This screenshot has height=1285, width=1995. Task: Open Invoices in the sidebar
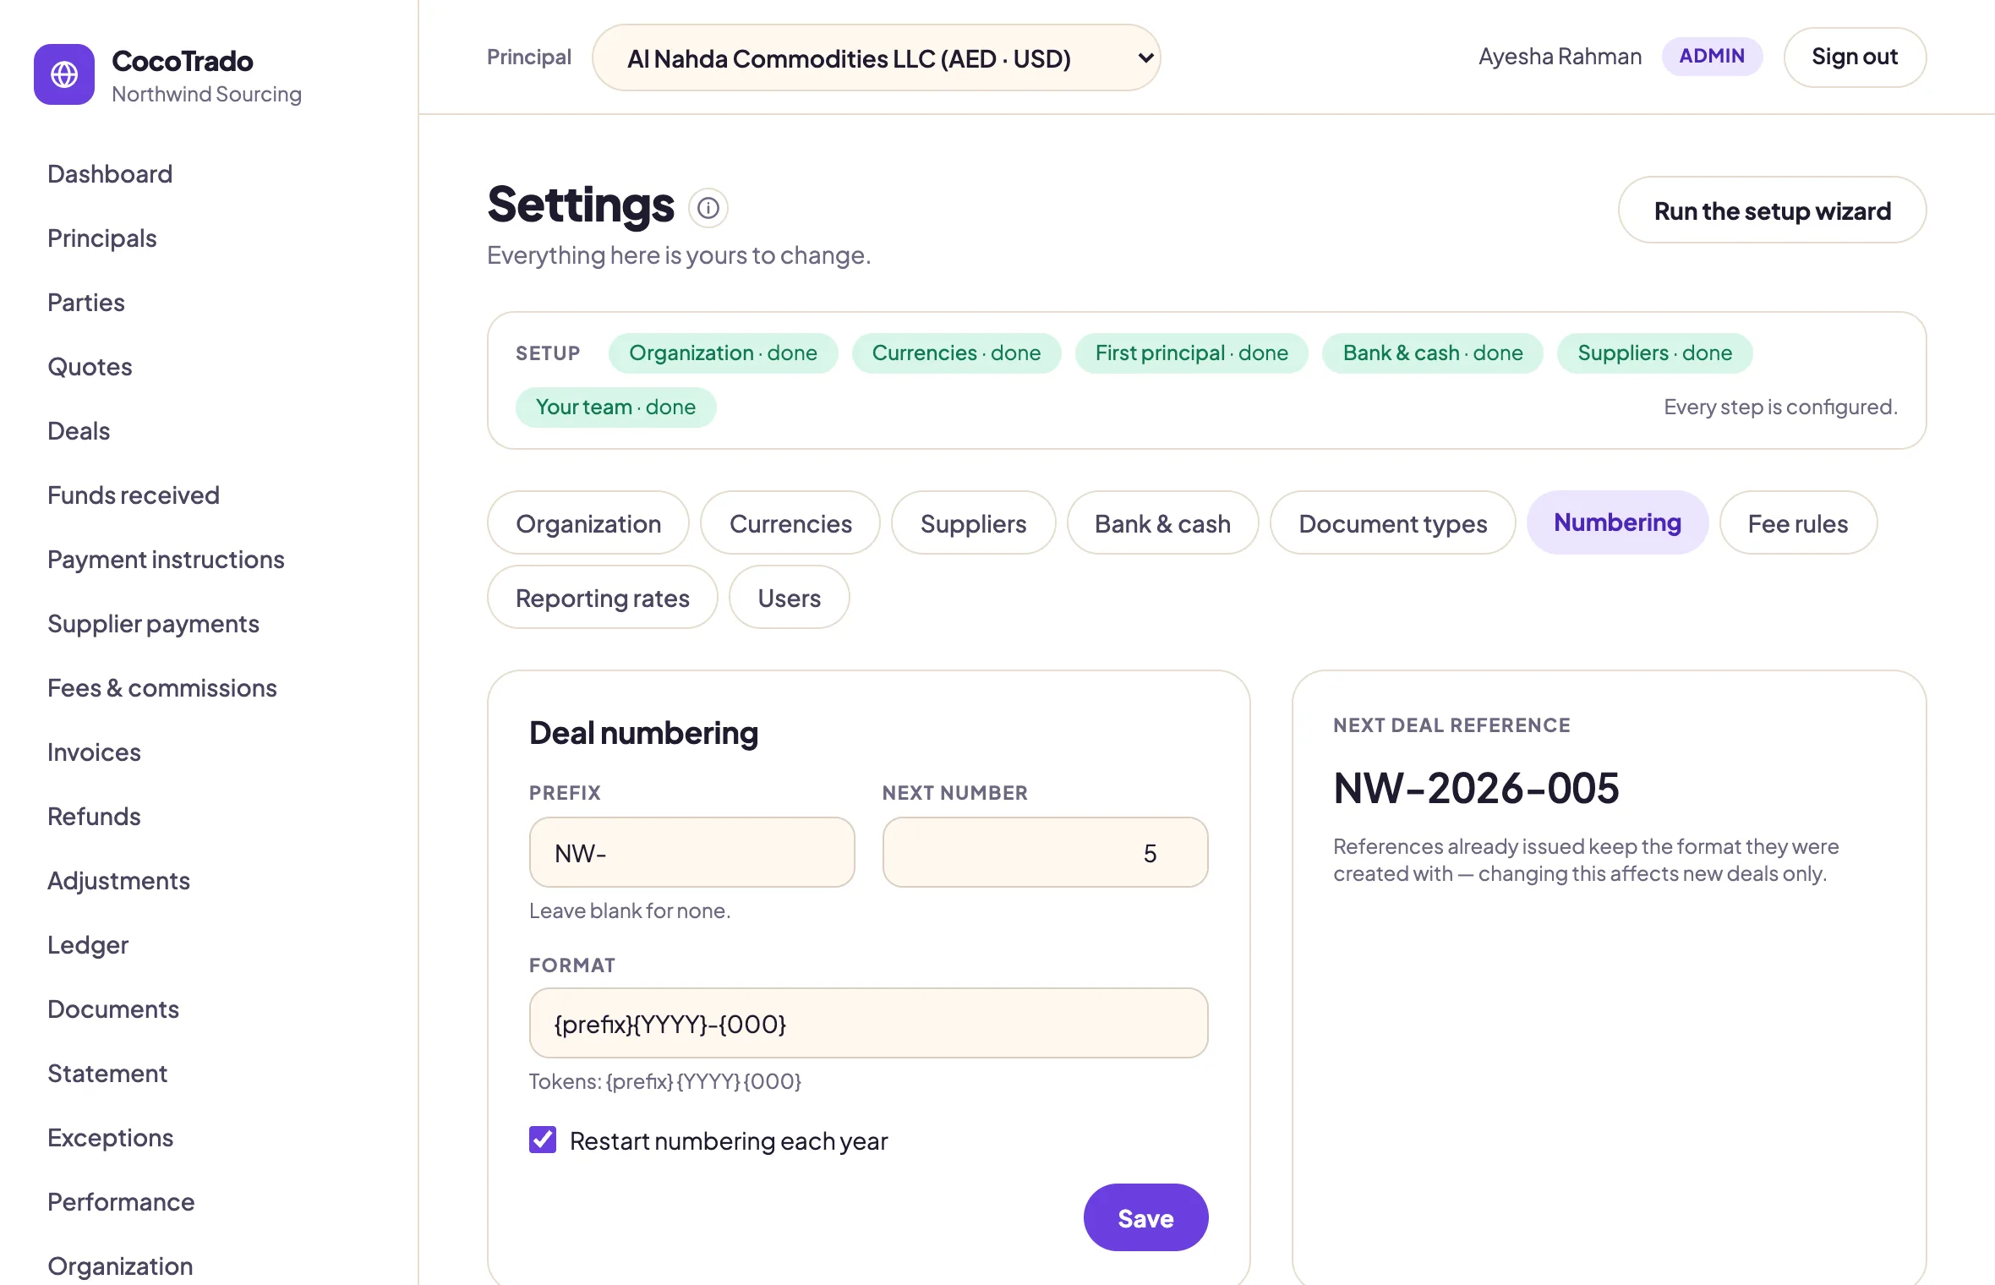click(x=94, y=752)
